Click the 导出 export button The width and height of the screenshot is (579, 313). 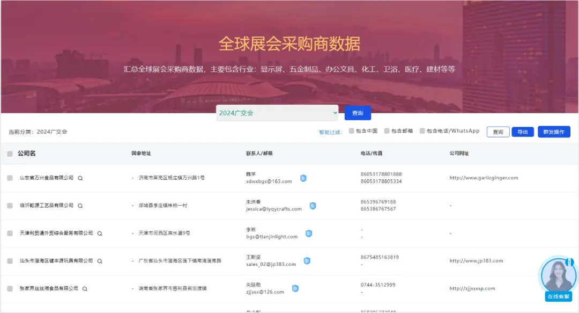coord(523,132)
